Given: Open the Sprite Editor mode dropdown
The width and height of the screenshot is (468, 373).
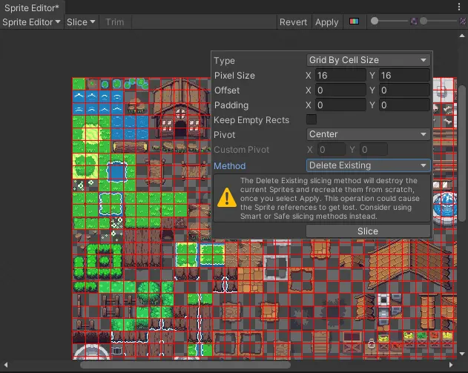Looking at the screenshot, I should pyautogui.click(x=31, y=22).
